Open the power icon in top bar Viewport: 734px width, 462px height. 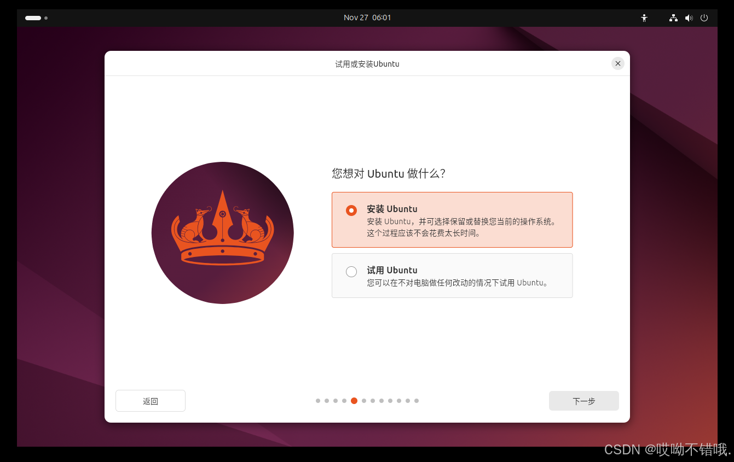(704, 17)
